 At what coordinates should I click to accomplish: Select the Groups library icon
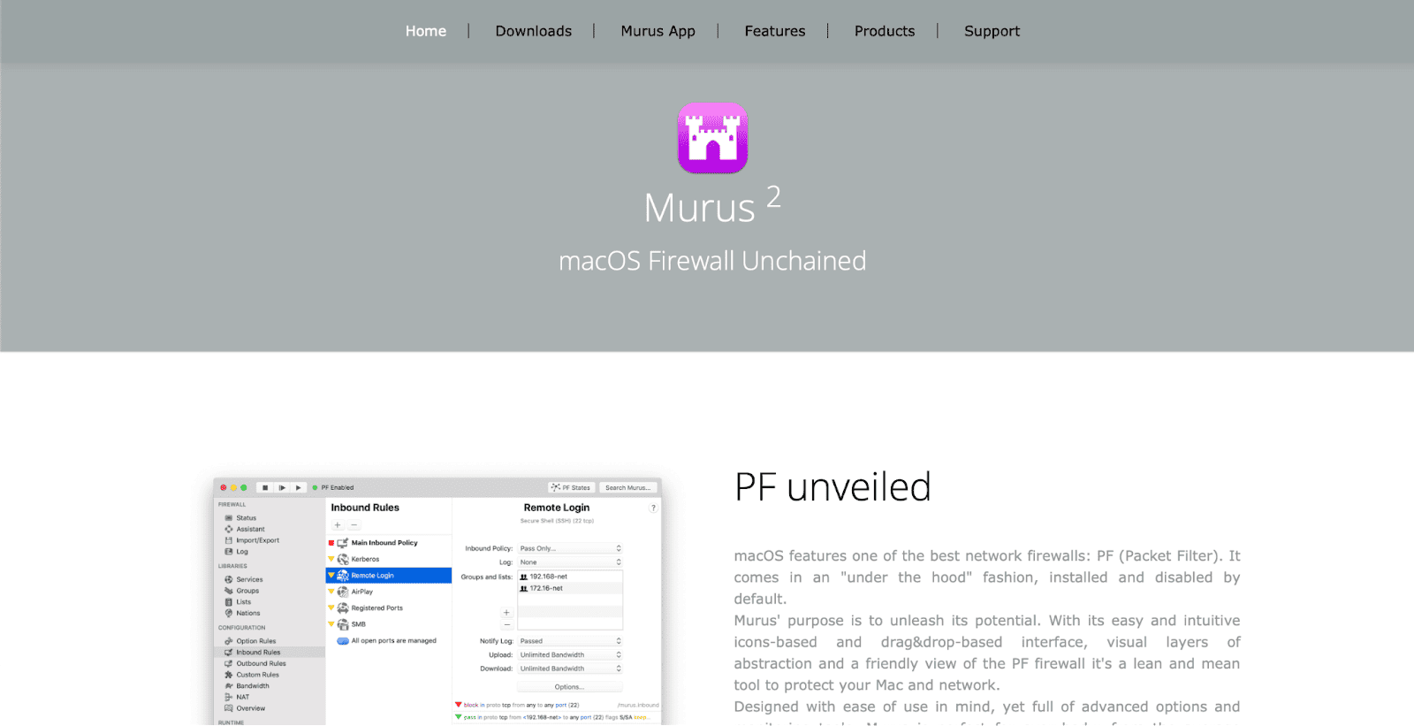tap(229, 591)
